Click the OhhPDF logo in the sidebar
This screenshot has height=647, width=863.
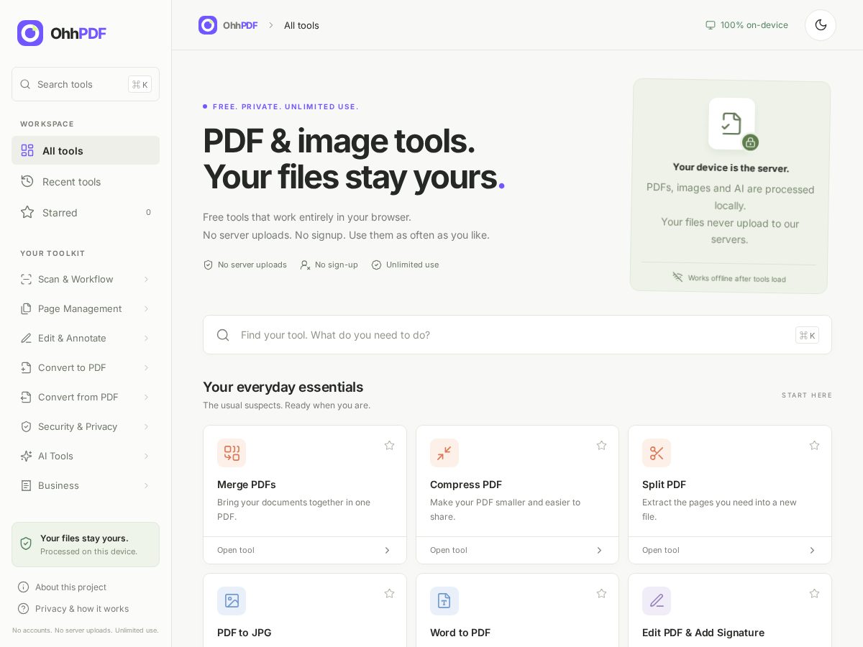click(62, 33)
